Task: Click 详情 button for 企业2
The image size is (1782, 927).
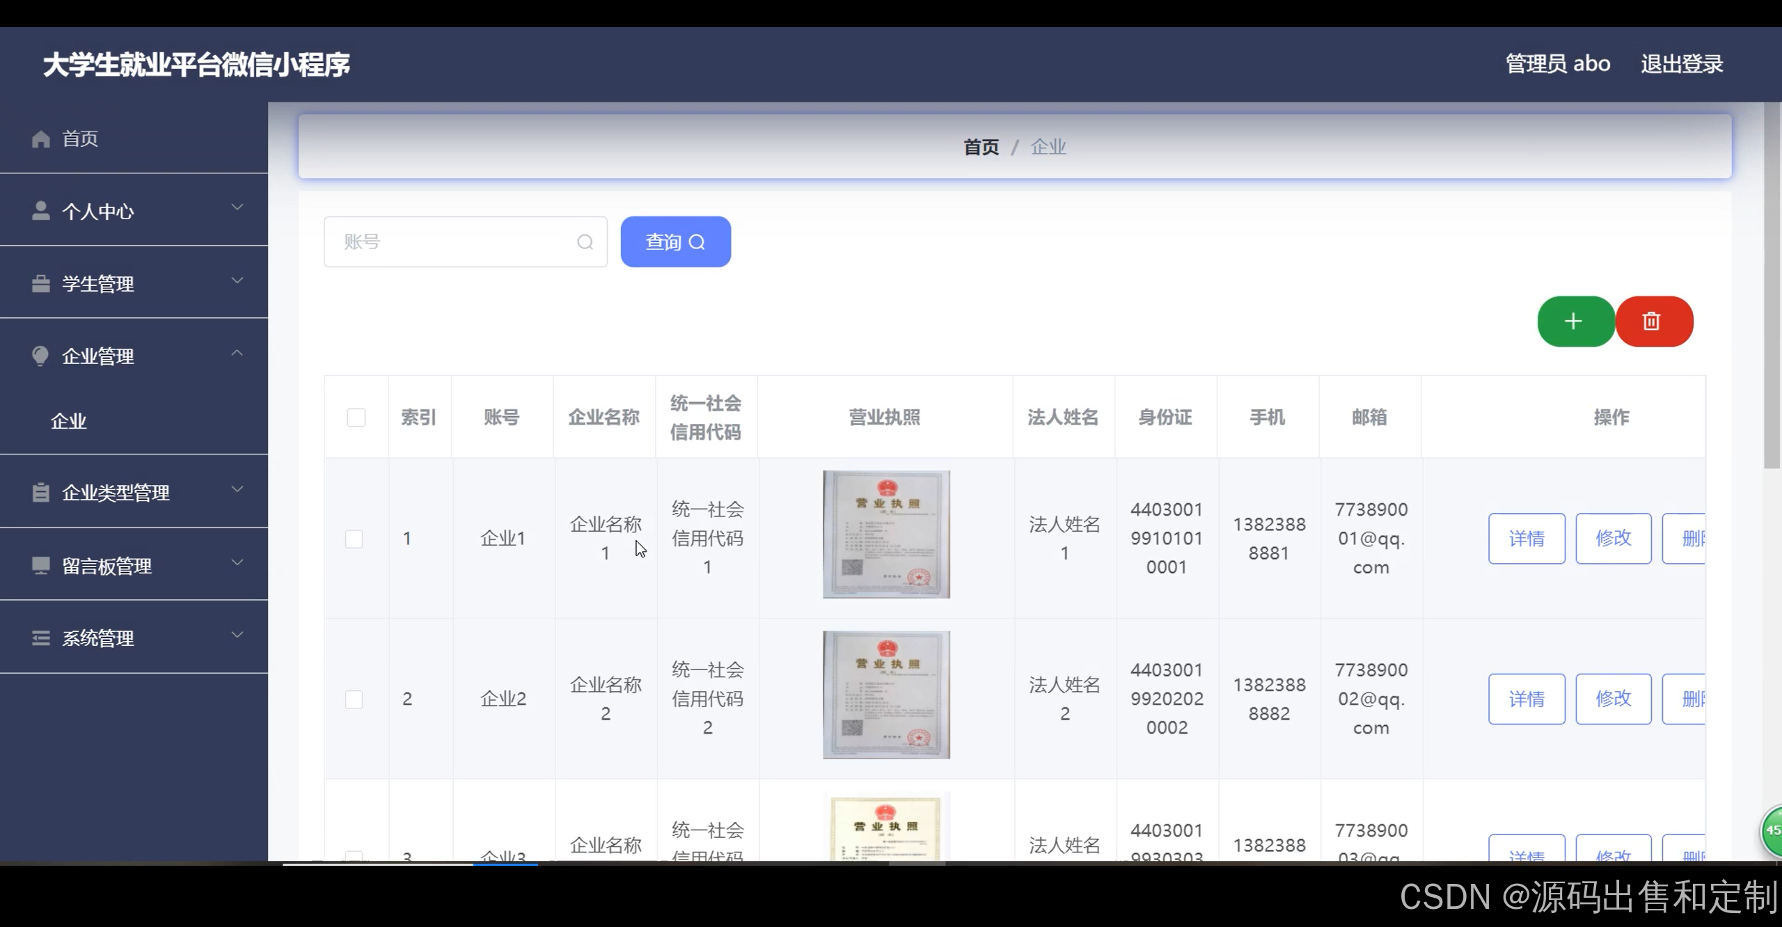Action: pyautogui.click(x=1527, y=699)
